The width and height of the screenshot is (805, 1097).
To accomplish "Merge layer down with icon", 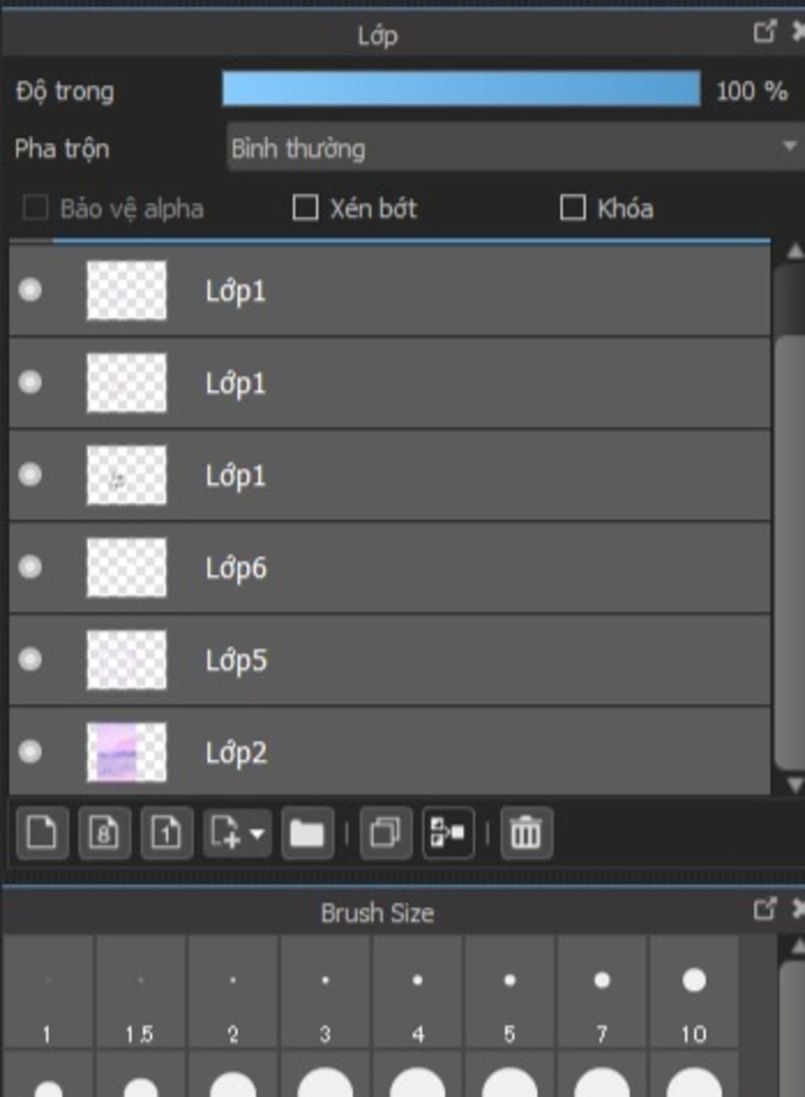I will pyautogui.click(x=448, y=833).
